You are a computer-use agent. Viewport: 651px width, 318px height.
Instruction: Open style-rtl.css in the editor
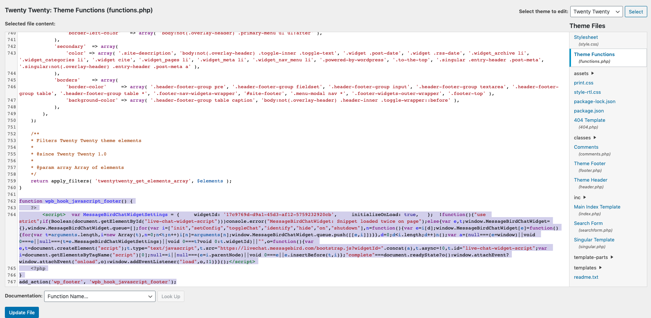[x=587, y=92]
